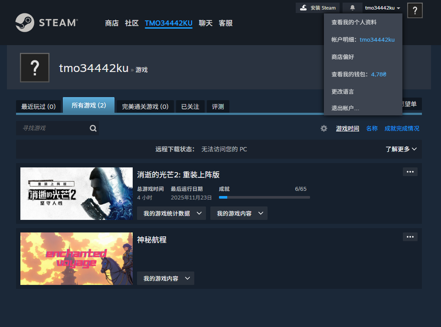This screenshot has width=441, height=327.
Task: Sort games by 名称
Action: [x=372, y=128]
